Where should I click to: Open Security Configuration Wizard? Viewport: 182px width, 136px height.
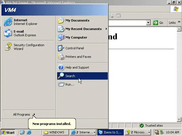pos(29,47)
